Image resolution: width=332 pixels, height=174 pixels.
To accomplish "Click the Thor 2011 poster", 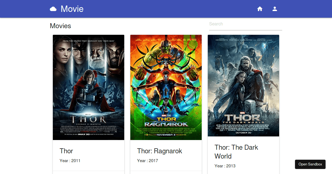I will [89, 87].
